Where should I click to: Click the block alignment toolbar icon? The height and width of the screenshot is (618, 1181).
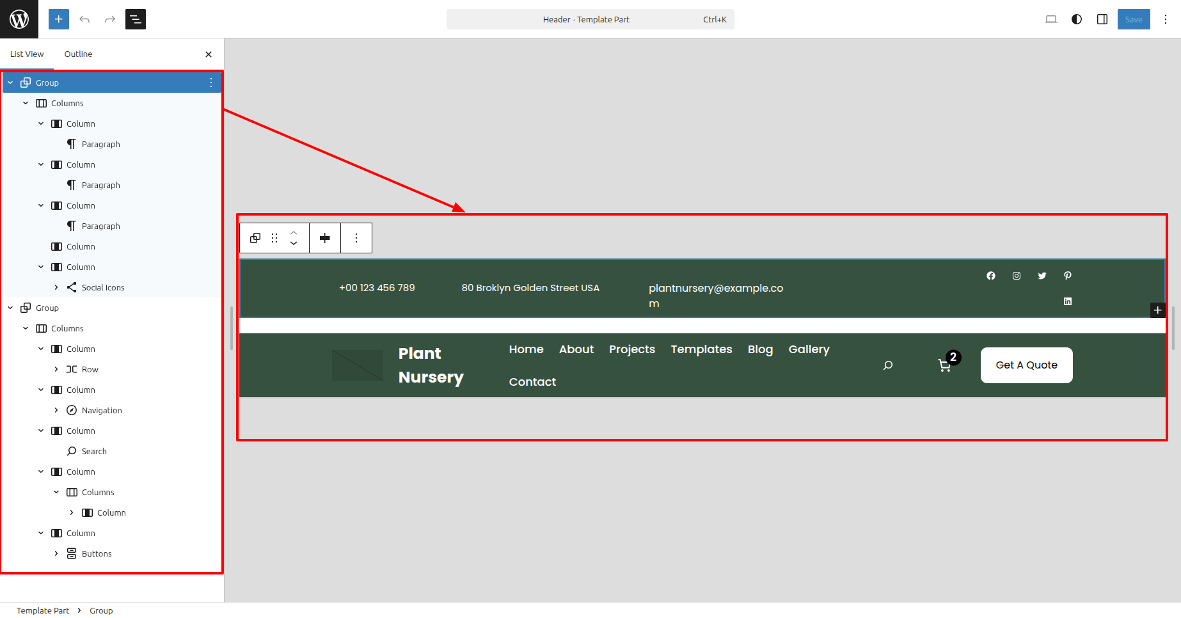pos(325,238)
